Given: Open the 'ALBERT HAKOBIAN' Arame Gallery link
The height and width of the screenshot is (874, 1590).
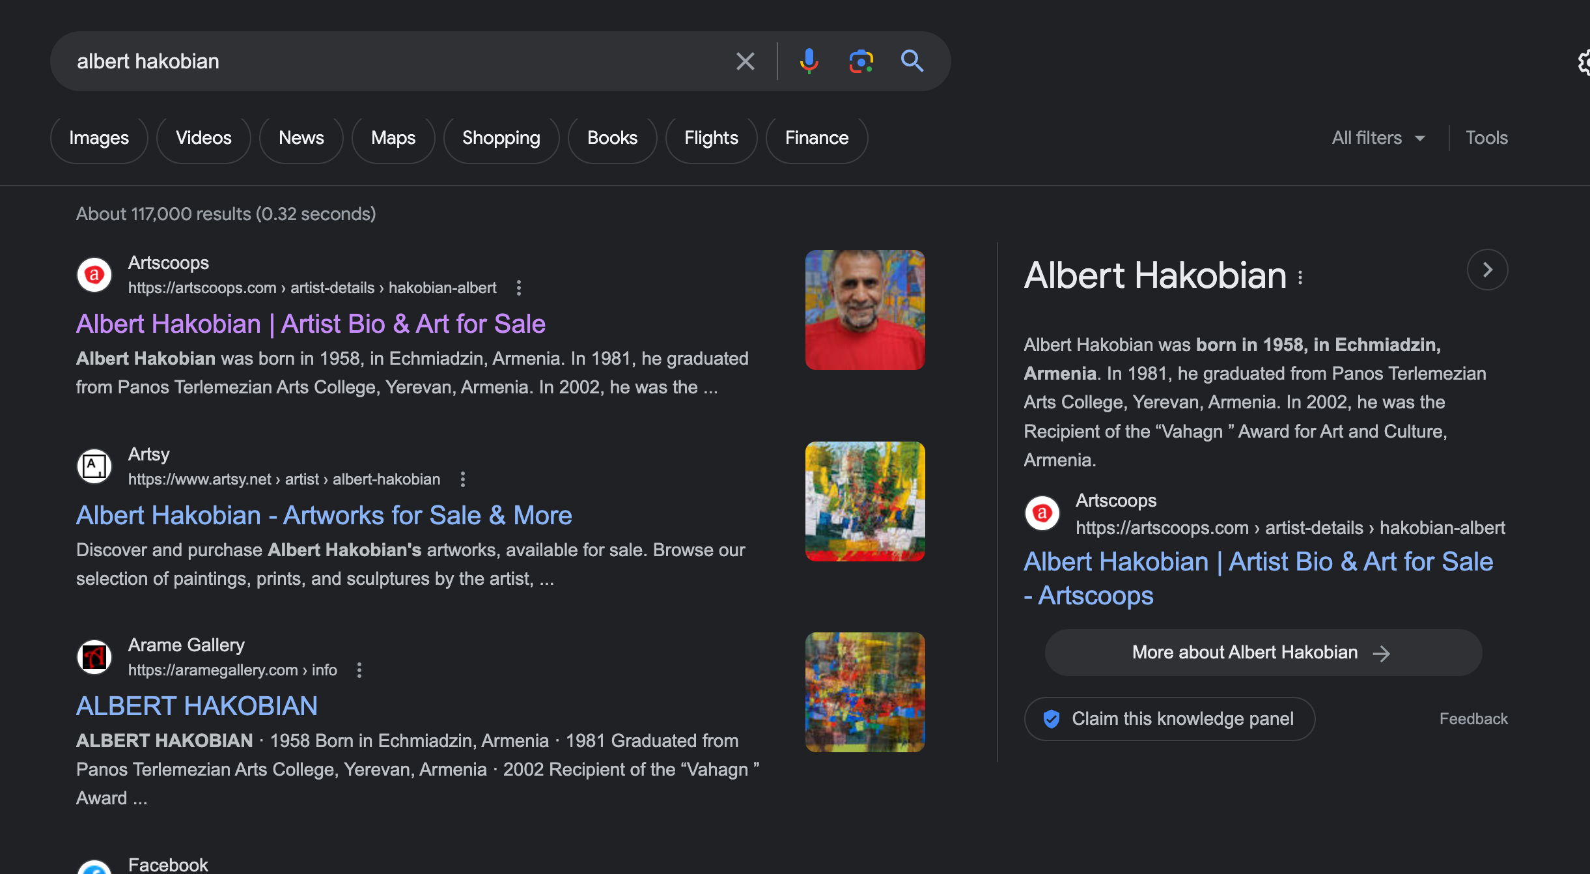Looking at the screenshot, I should (197, 706).
